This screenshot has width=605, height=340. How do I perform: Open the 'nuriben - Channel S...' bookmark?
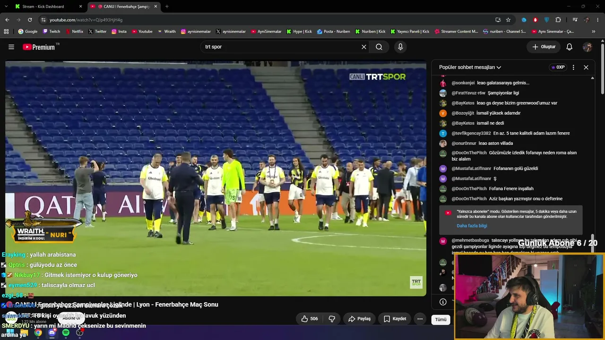pos(504,32)
